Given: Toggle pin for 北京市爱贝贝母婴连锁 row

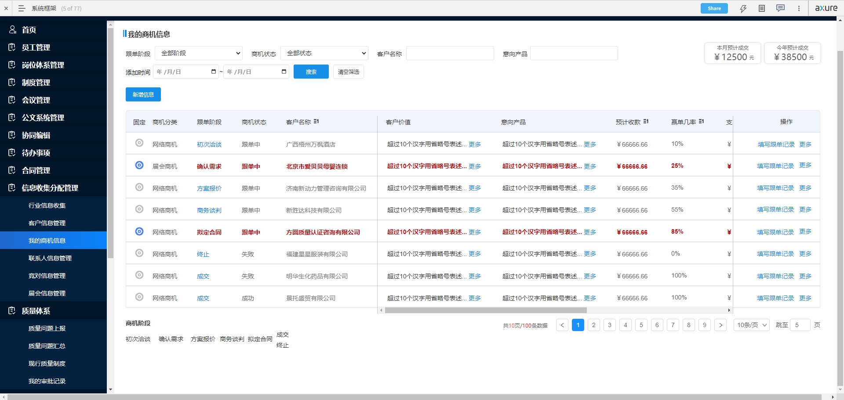Looking at the screenshot, I should [139, 165].
